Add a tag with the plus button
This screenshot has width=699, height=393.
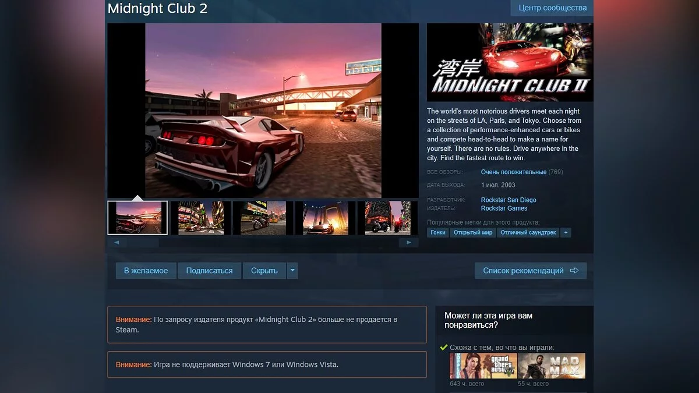566,232
